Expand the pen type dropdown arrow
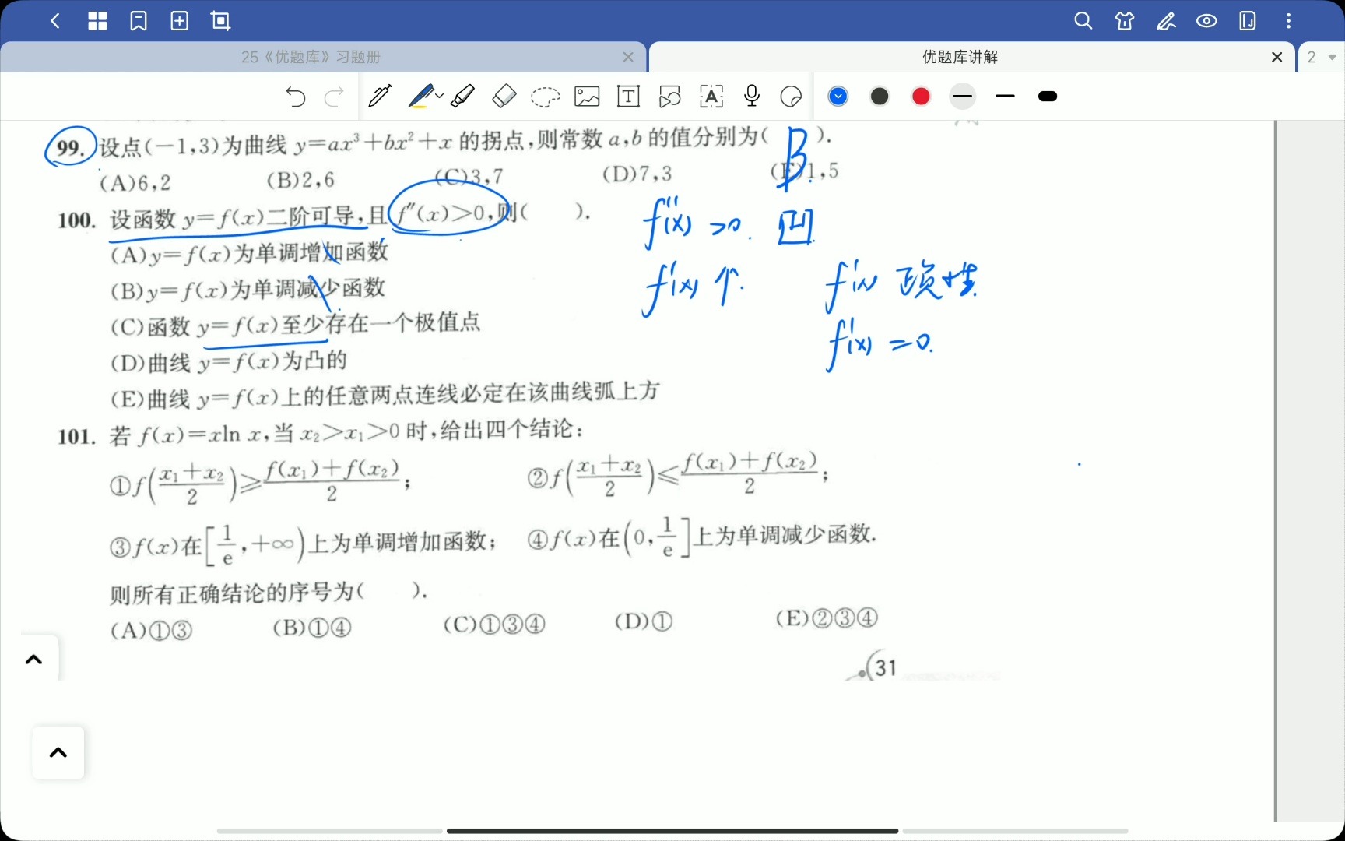The height and width of the screenshot is (841, 1345). coord(440,97)
